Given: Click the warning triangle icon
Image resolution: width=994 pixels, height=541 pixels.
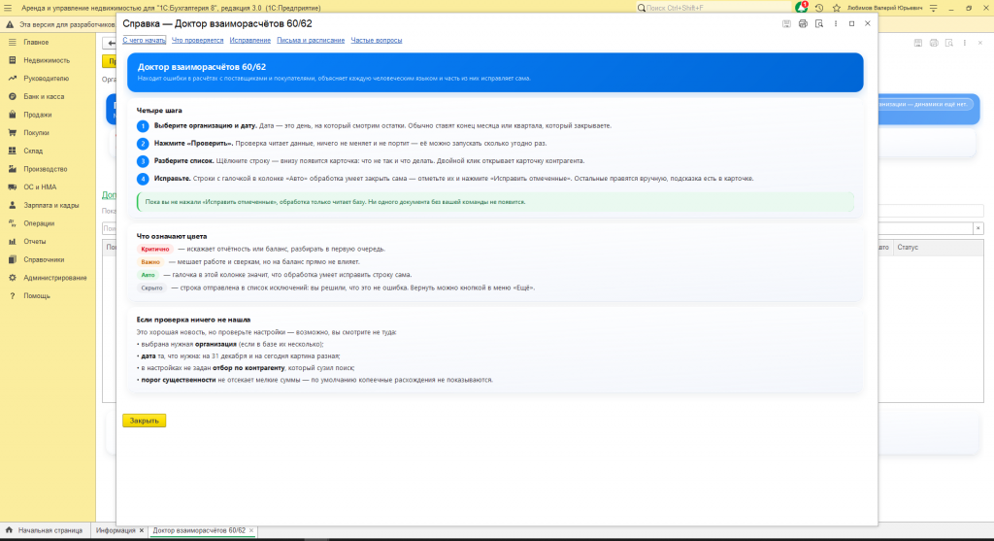Looking at the screenshot, I should [10, 24].
